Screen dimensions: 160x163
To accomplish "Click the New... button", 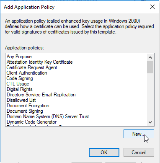I will point(139,134).
